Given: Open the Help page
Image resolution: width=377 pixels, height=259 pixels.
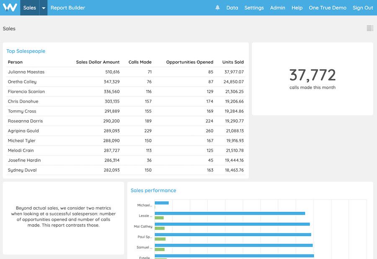Looking at the screenshot, I should pos(297,8).
